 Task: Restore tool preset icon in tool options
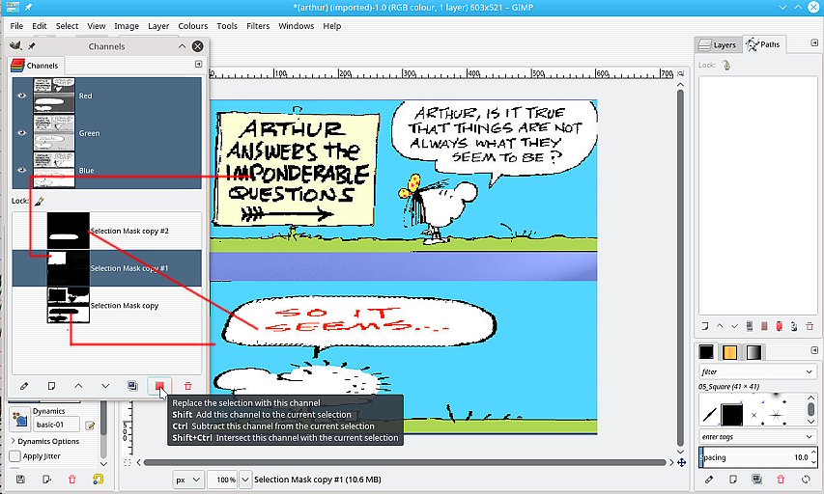46,479
